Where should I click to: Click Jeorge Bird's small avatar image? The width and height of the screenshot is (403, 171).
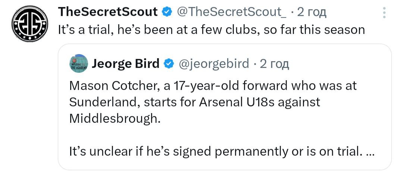(78, 64)
